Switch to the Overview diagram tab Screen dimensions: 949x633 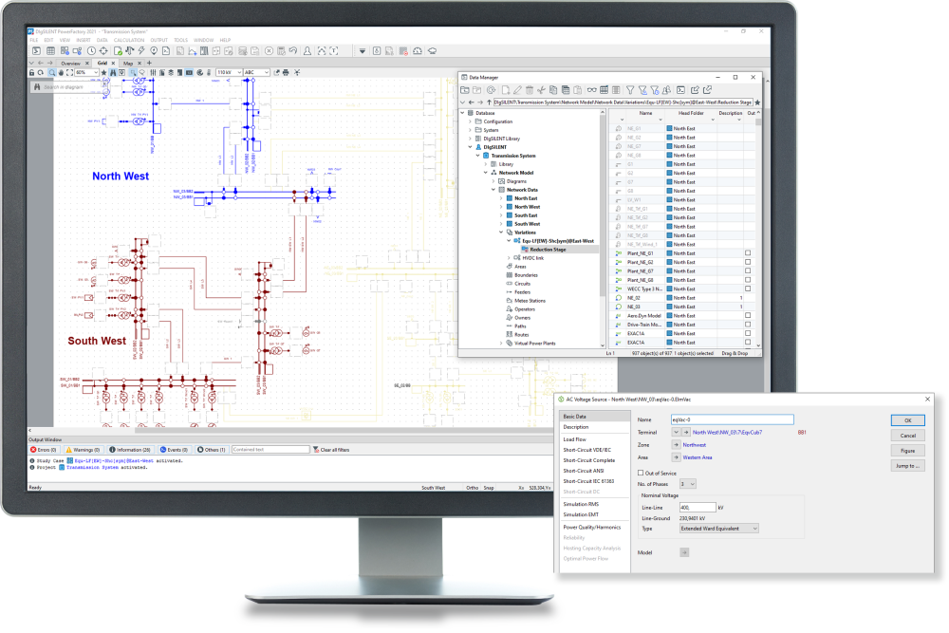(x=71, y=64)
